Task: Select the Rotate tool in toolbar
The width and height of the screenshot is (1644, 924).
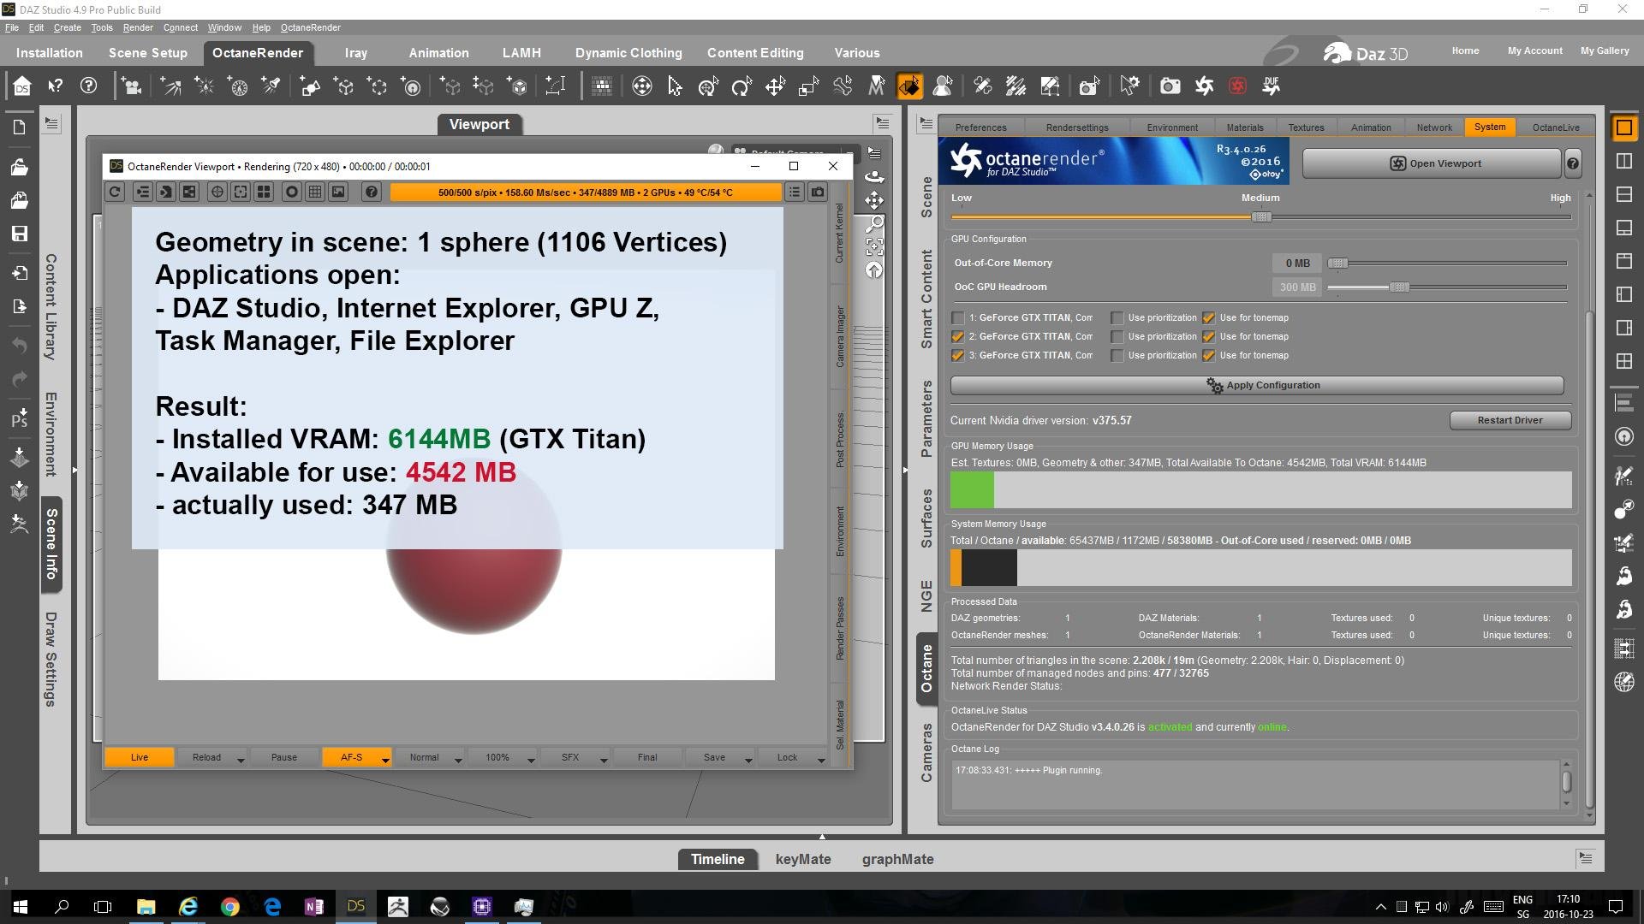Action: tap(742, 86)
